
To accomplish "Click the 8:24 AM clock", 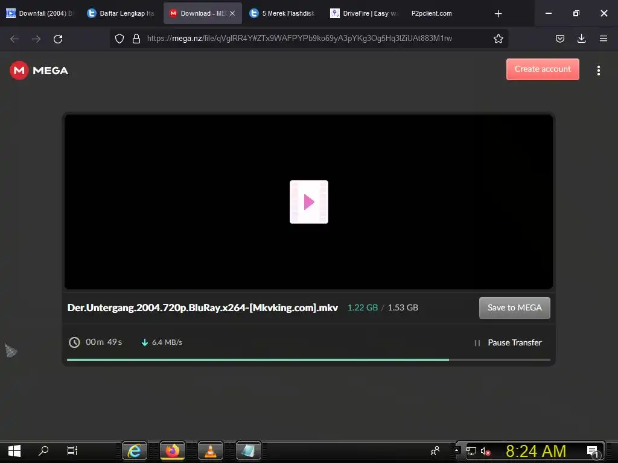I will pyautogui.click(x=536, y=451).
